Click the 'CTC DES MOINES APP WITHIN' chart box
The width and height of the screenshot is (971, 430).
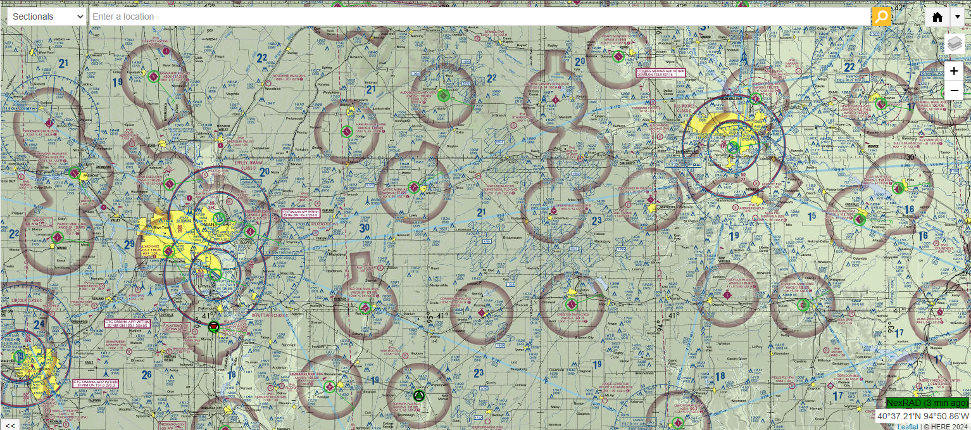click(x=661, y=72)
